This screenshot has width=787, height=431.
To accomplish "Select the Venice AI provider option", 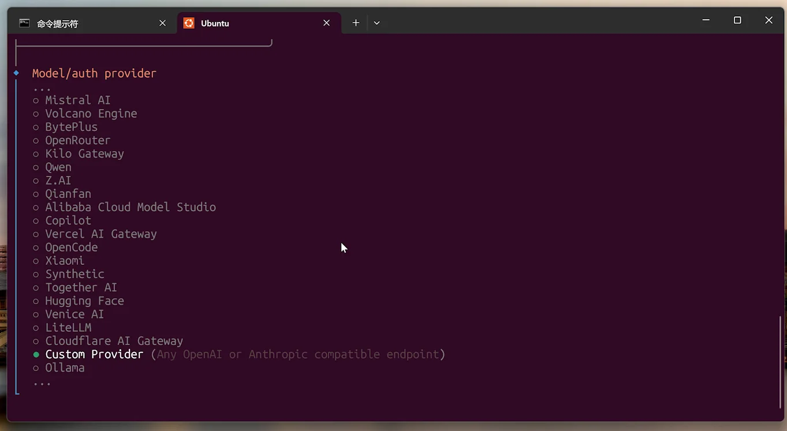I will coord(68,314).
